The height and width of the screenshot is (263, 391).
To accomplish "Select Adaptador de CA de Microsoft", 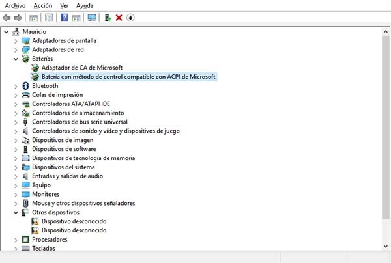I will [82, 68].
